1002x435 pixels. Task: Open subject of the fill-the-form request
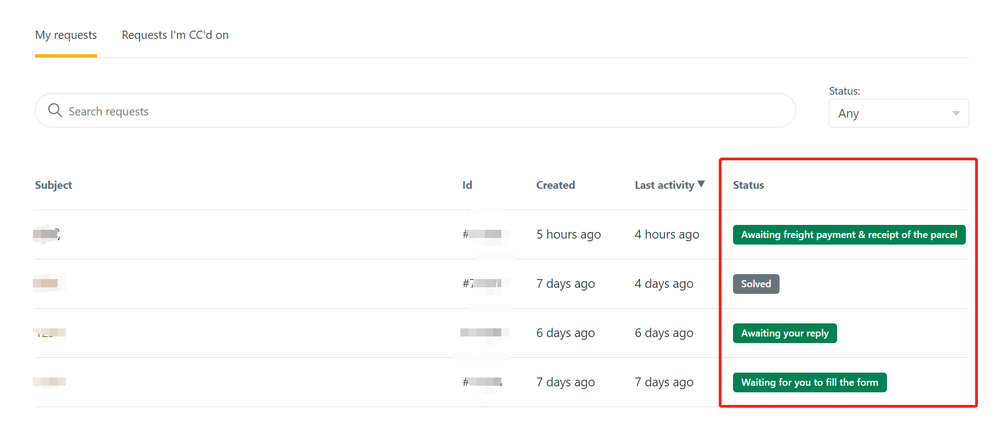click(49, 382)
